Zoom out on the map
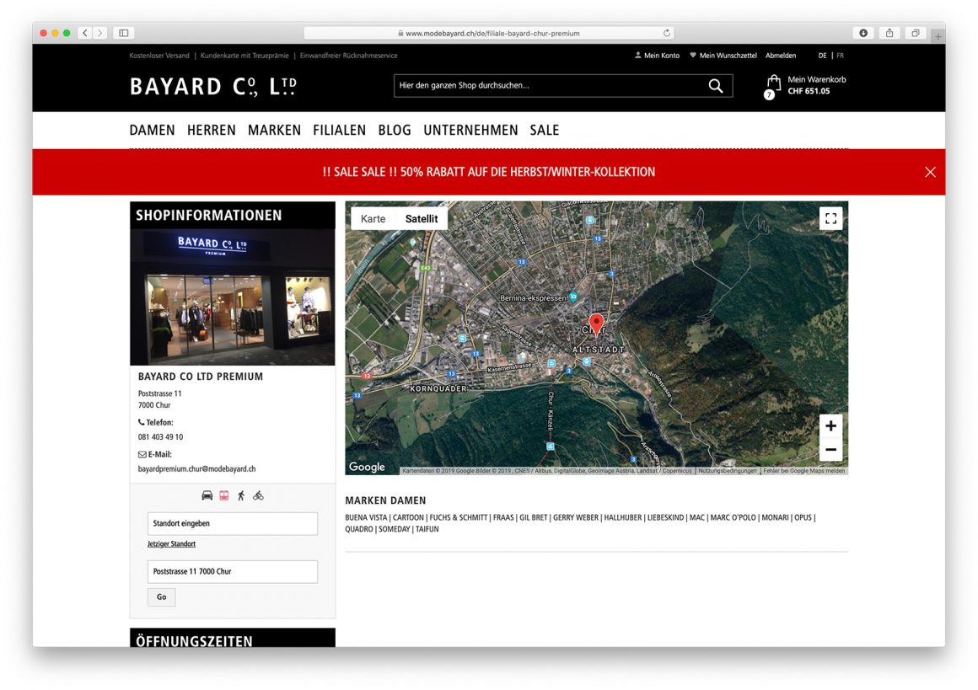Viewport: 978px width, 690px height. click(x=830, y=449)
